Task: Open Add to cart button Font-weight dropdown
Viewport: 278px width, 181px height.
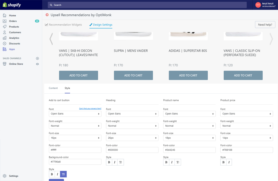Action: (75, 126)
